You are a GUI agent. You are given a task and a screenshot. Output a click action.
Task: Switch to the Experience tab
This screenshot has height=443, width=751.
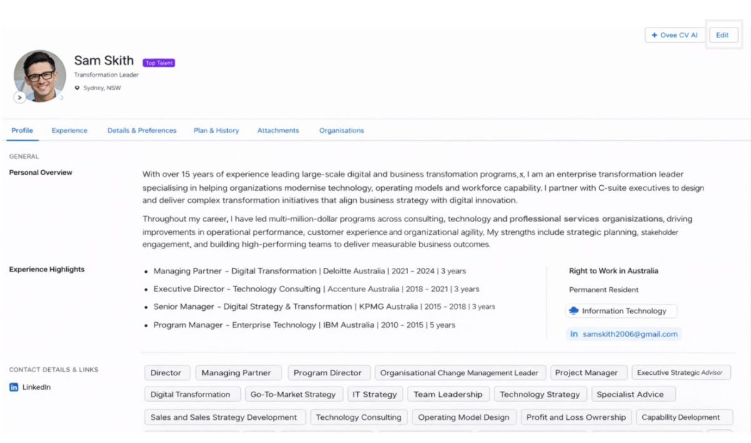[69, 131]
